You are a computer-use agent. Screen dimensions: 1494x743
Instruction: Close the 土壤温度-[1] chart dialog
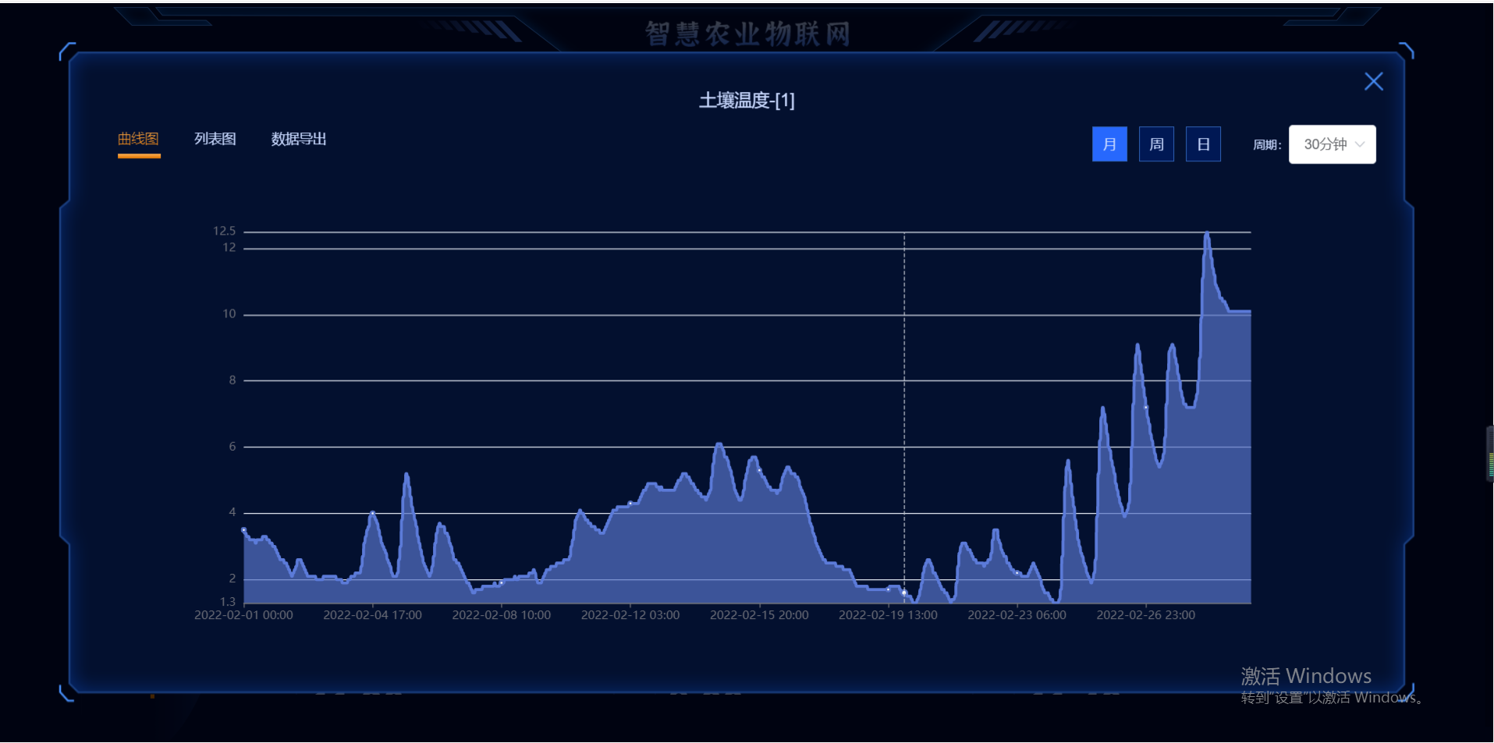(x=1373, y=82)
